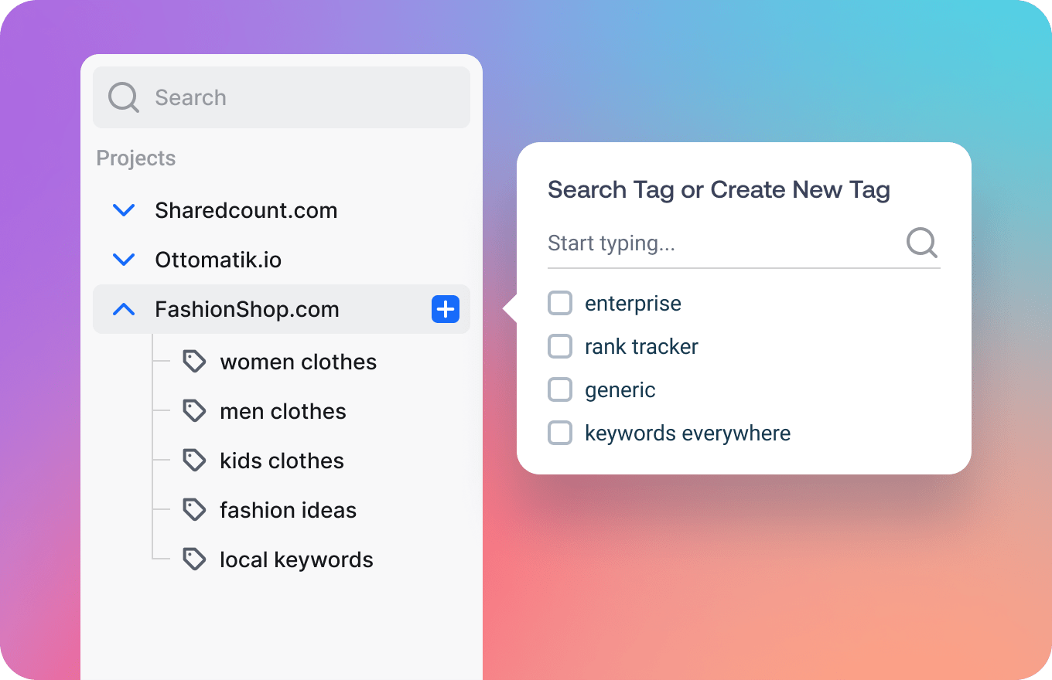Collapse the FashionShop.com project tree
Viewport: 1052px width, 680px height.
(x=123, y=309)
